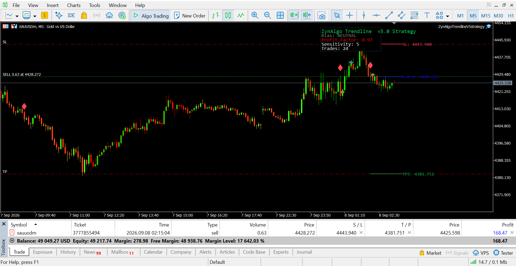Expand the chart type dropdown arrow
Image resolution: width=516 pixels, height=266 pixels.
tap(17, 16)
